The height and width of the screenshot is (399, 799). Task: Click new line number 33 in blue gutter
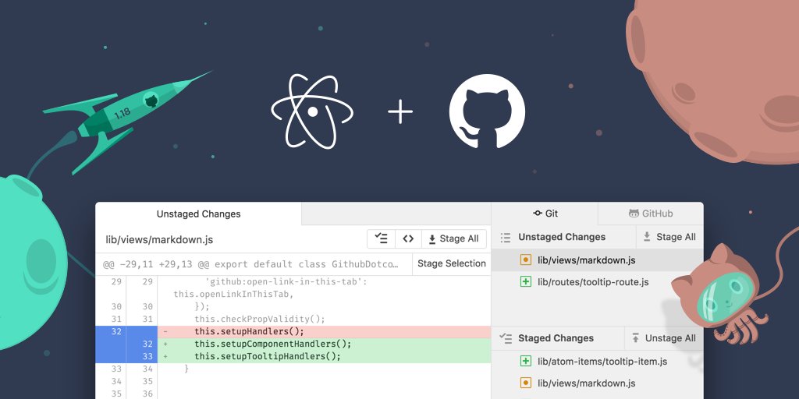tap(147, 356)
